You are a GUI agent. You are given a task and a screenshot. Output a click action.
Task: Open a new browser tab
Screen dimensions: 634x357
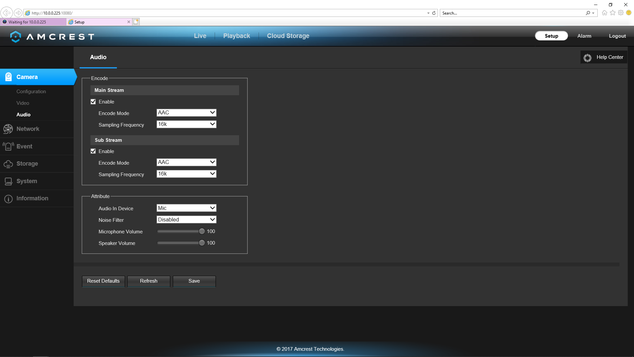[136, 22]
